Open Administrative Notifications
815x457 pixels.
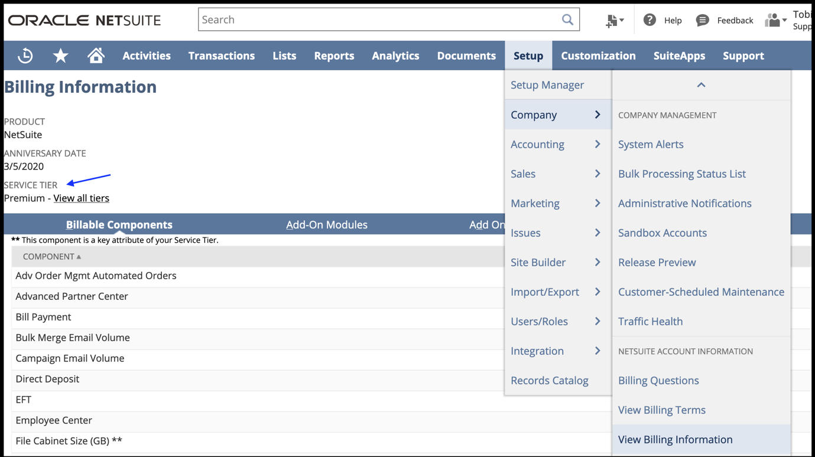[x=685, y=203]
